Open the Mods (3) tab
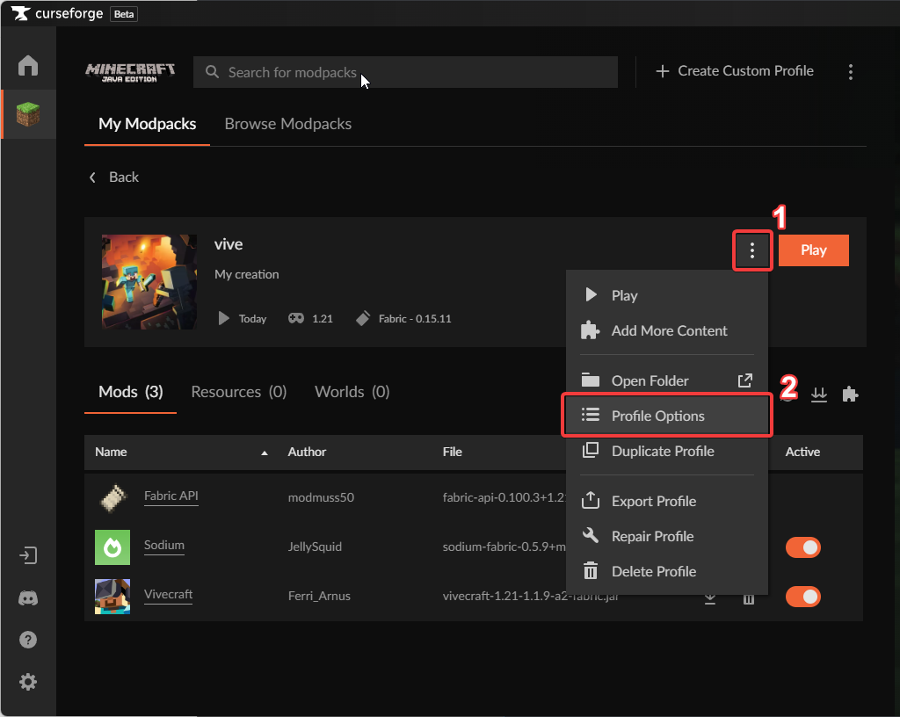 130,392
